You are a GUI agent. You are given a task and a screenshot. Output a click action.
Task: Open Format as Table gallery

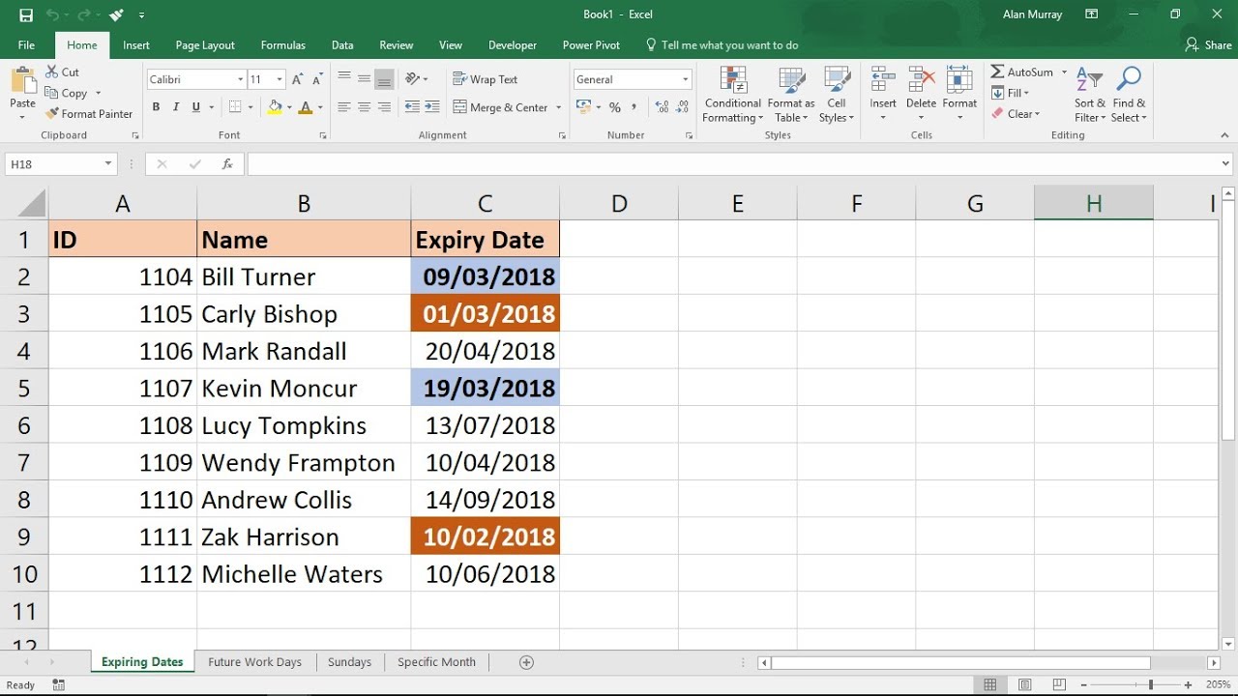pos(791,95)
